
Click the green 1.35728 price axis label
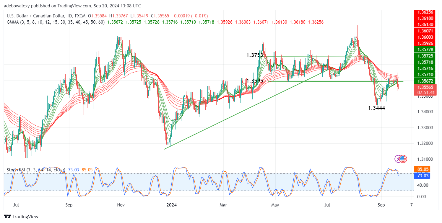tap(425, 50)
